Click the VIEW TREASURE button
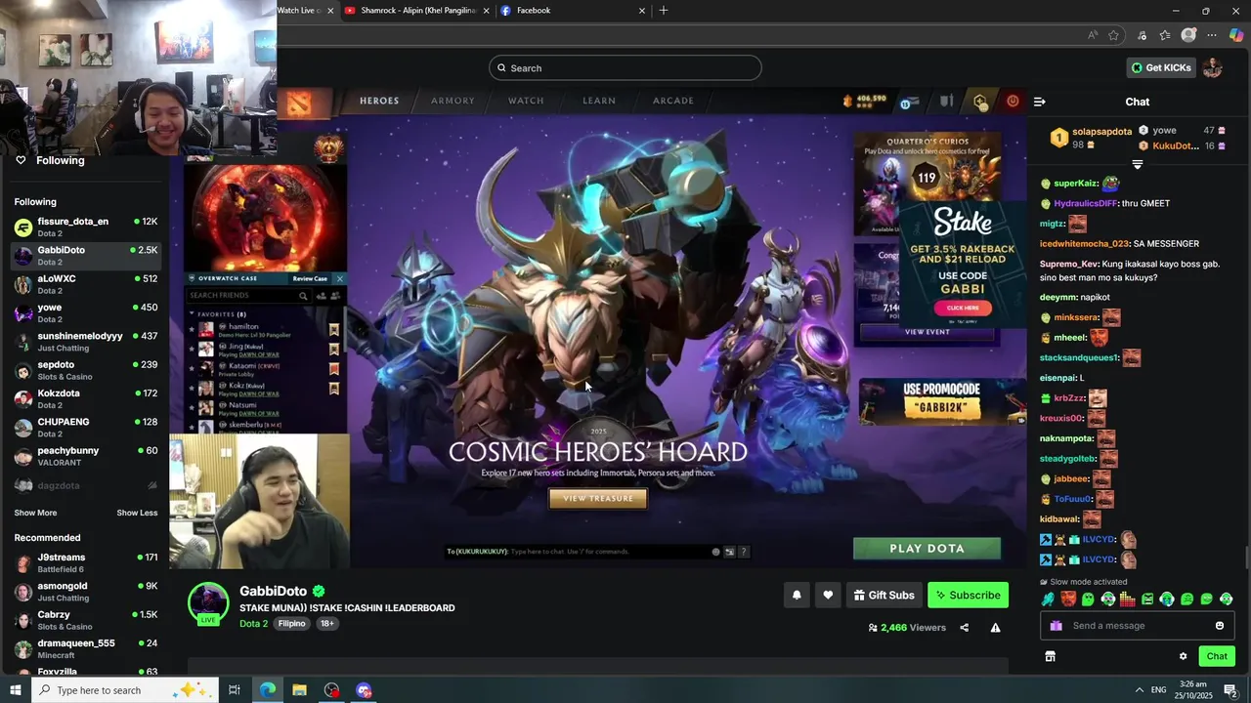Image resolution: width=1251 pixels, height=703 pixels. (598, 499)
